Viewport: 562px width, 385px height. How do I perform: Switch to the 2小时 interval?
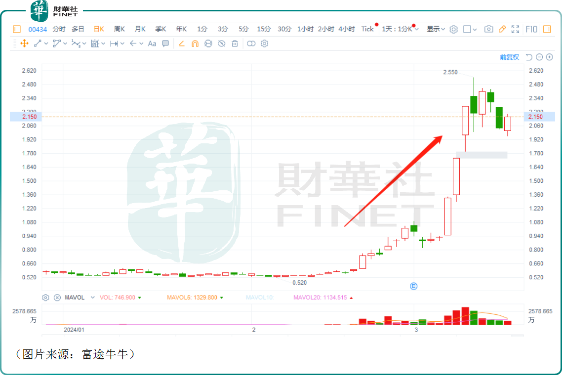(326, 29)
